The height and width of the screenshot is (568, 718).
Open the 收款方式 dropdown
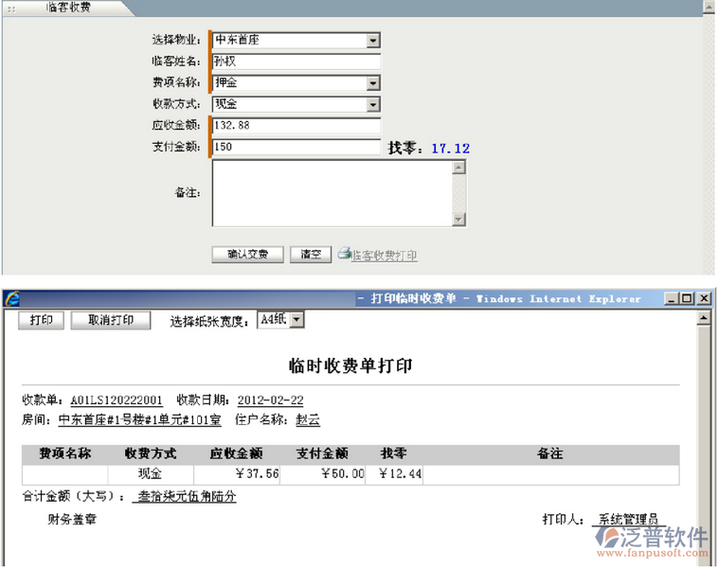tap(372, 104)
